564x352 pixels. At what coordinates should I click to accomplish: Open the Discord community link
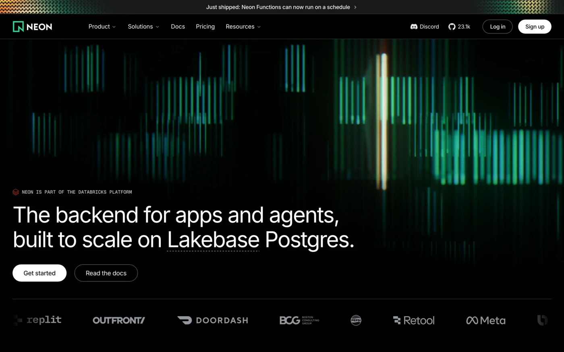425,27
